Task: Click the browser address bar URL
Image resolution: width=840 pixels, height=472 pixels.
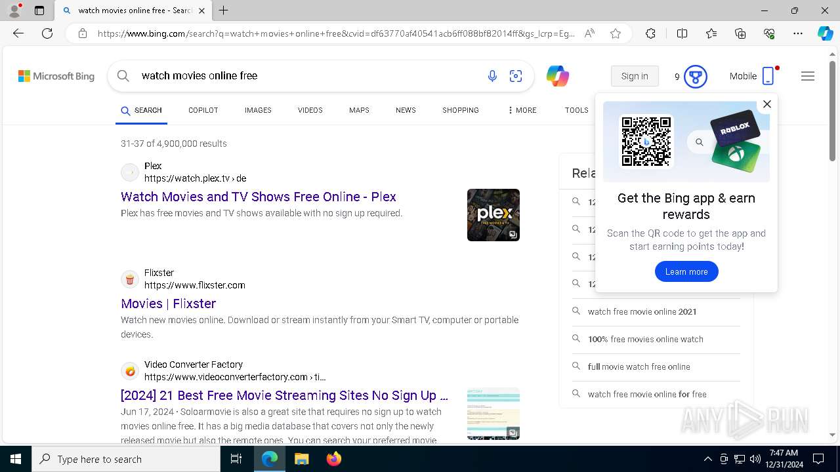Action: coord(336,33)
